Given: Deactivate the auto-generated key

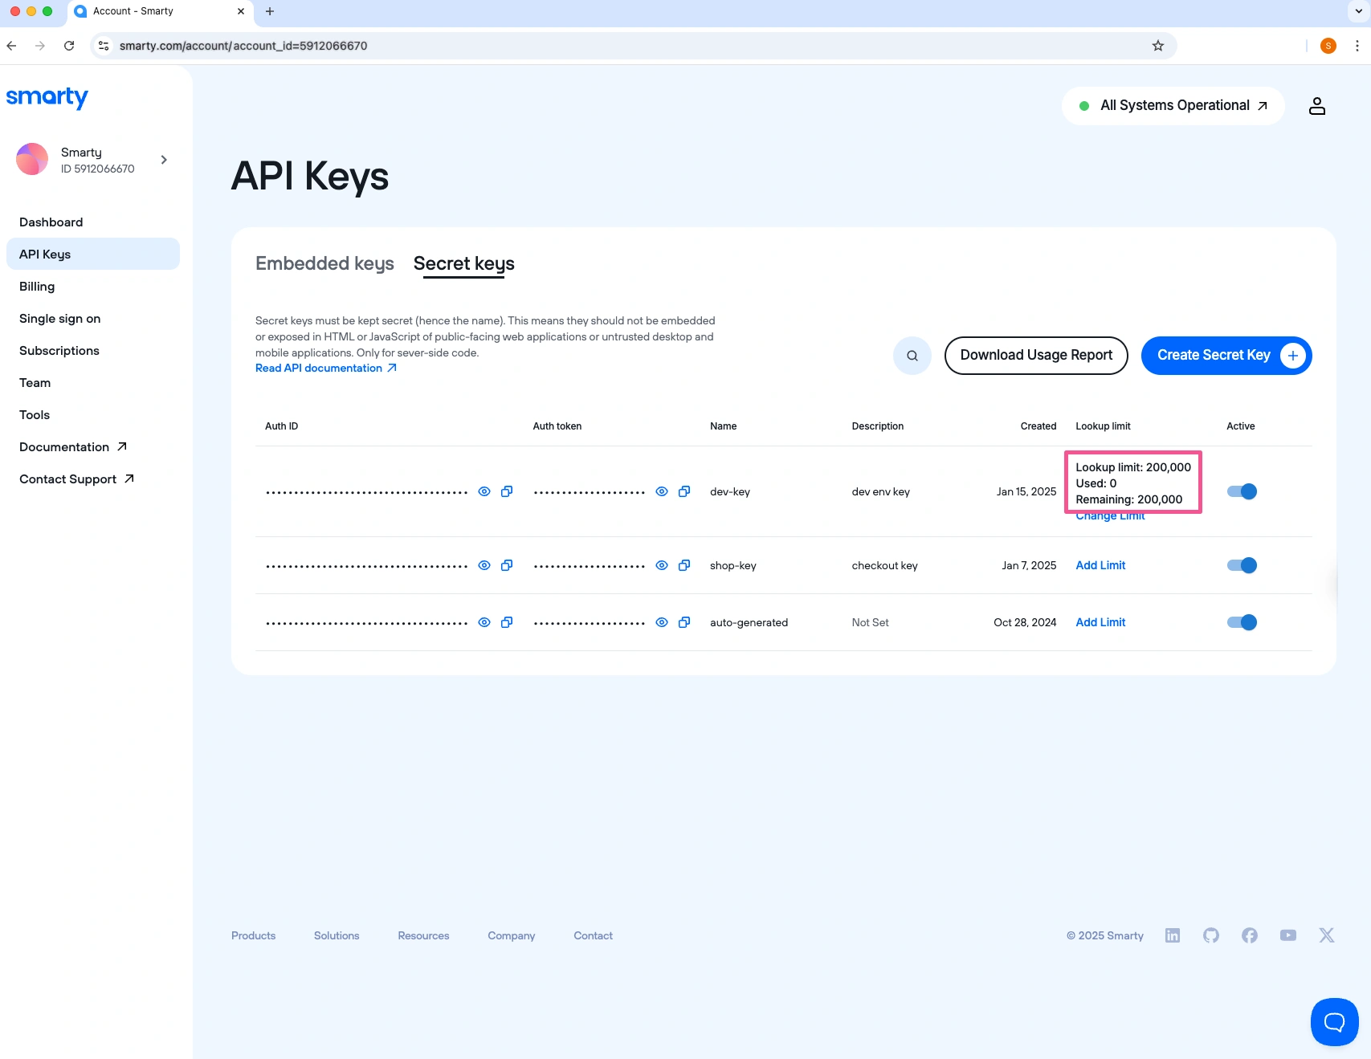Looking at the screenshot, I should [x=1242, y=622].
